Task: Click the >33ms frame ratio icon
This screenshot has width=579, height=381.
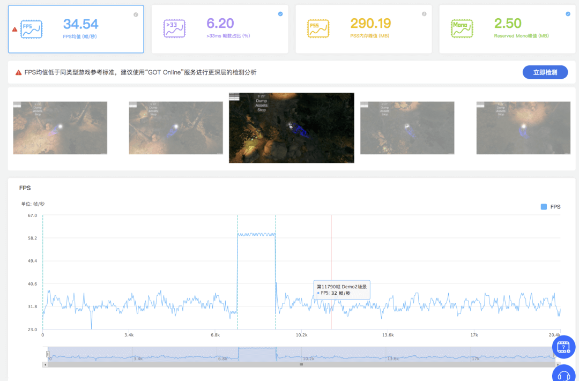Action: [174, 28]
